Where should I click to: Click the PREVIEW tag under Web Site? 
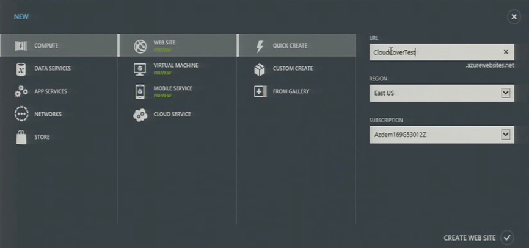[x=162, y=50]
